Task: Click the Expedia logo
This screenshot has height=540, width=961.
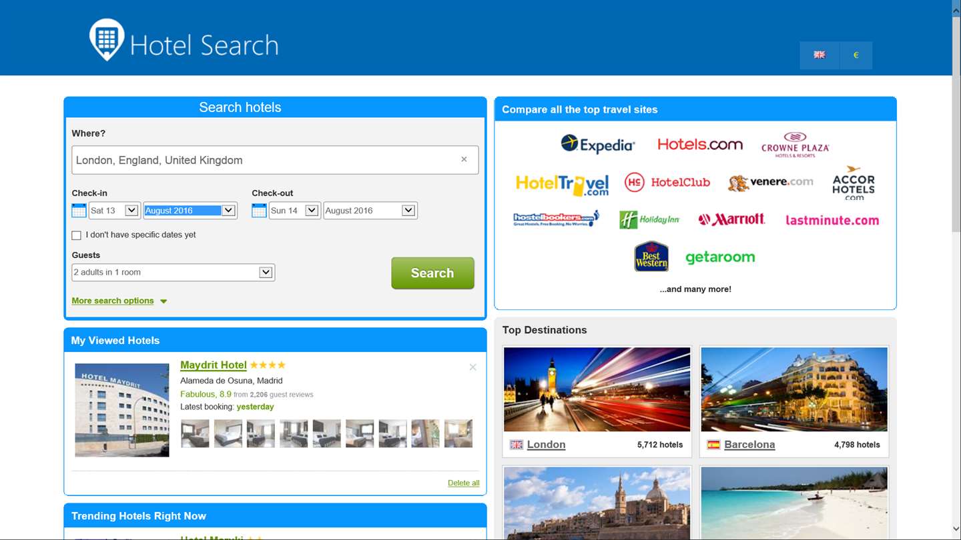Action: 598,144
